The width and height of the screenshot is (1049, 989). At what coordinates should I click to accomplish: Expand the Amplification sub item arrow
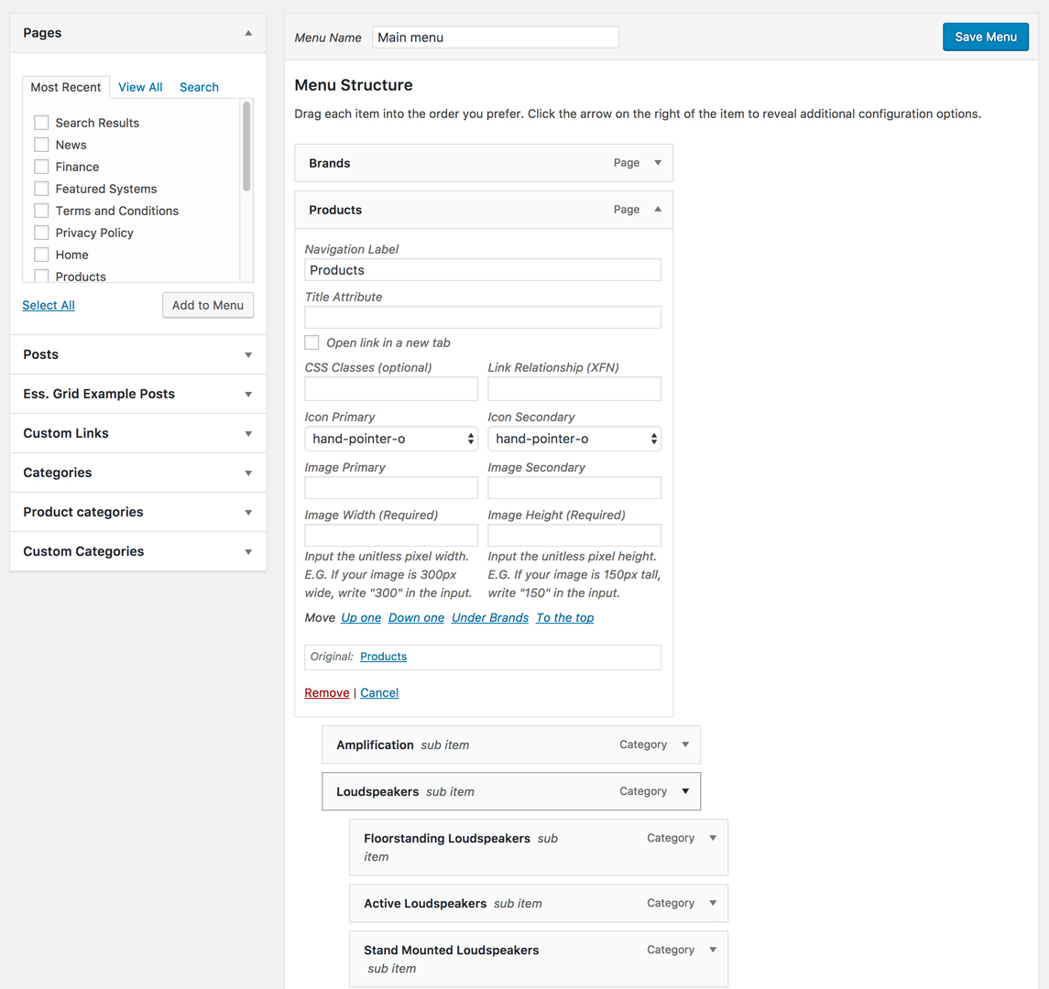(685, 745)
